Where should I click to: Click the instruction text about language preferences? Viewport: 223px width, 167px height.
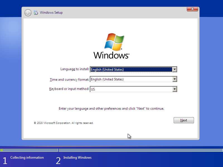111,109
